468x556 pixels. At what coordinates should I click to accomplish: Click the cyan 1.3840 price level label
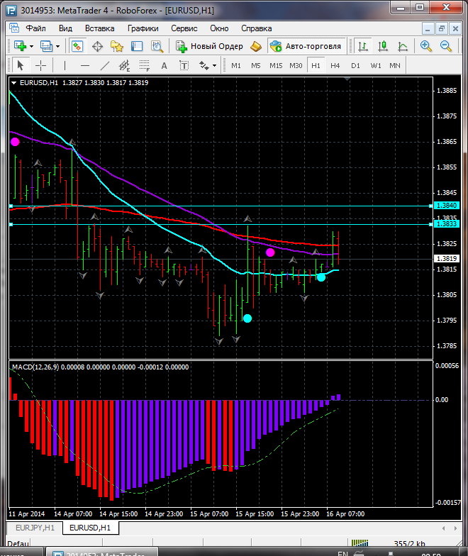(x=447, y=206)
